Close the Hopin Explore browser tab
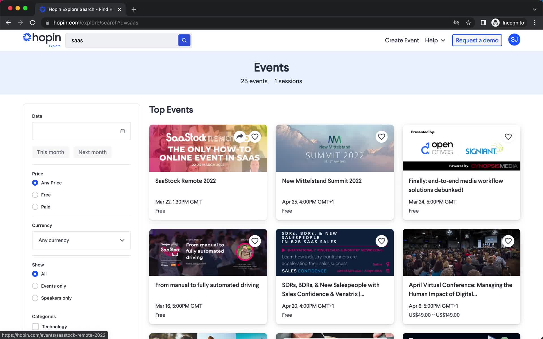Image resolution: width=543 pixels, height=339 pixels. tap(120, 9)
